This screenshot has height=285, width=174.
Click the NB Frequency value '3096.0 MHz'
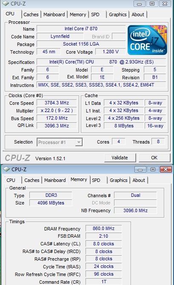136,210
